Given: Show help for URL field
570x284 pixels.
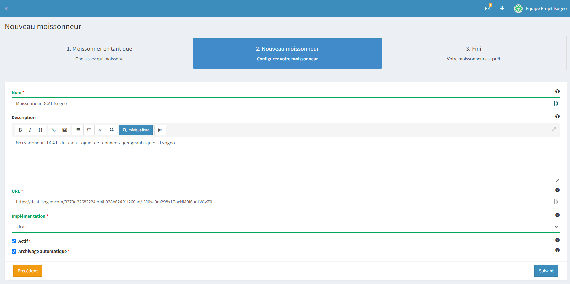Looking at the screenshot, I should click(557, 190).
